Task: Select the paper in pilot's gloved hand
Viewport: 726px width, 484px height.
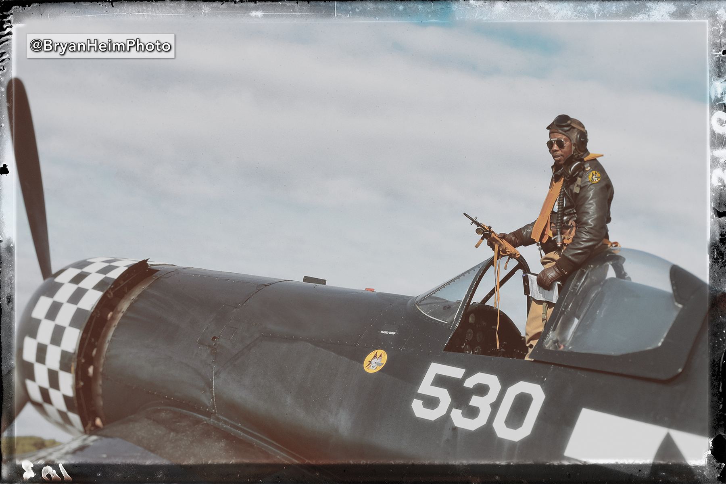Action: [x=542, y=287]
